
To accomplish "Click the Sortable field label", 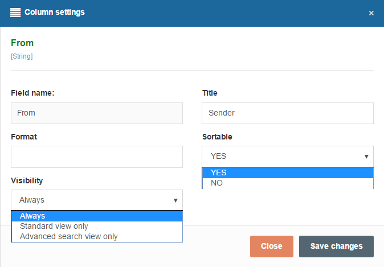I will point(217,137).
